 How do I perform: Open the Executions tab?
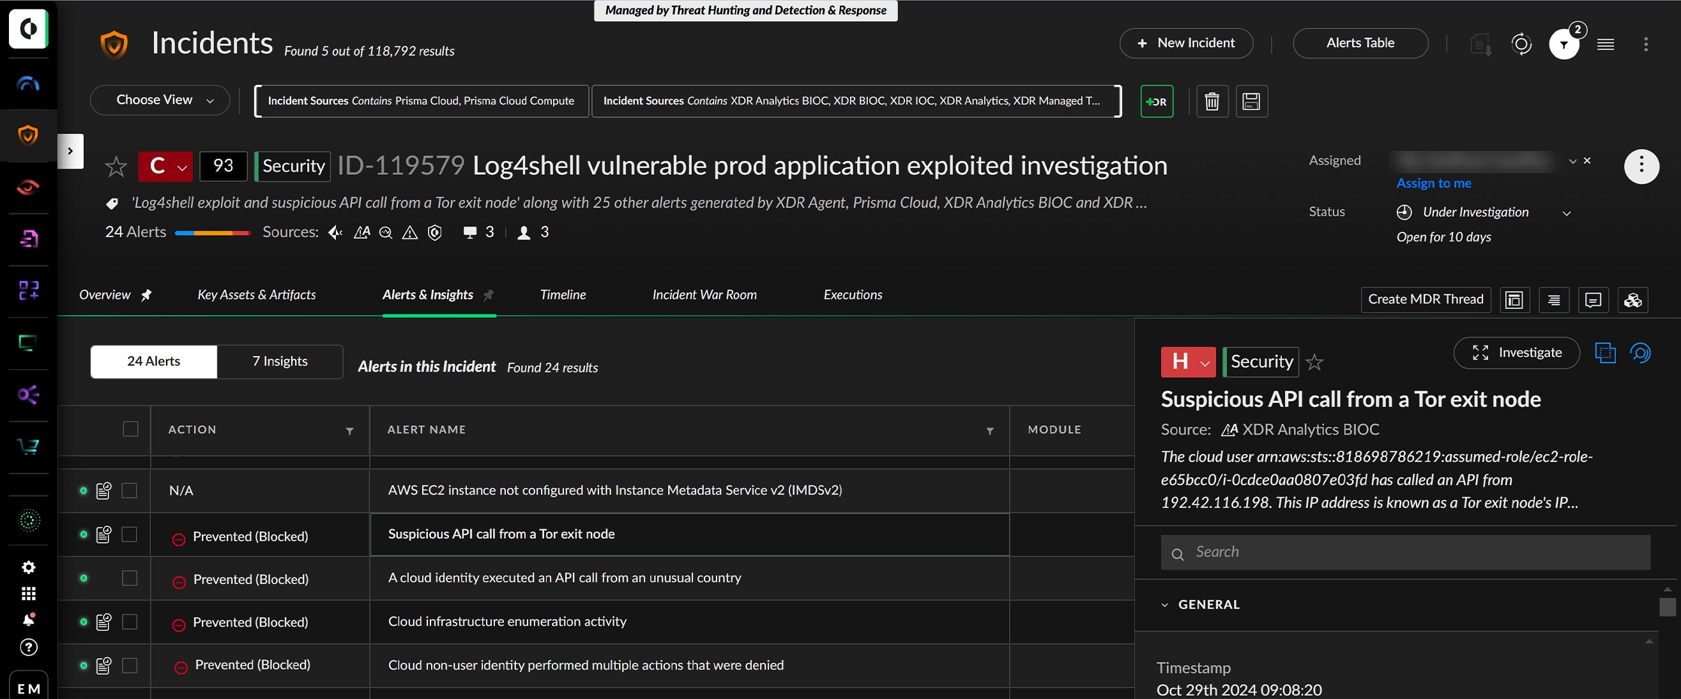(852, 295)
